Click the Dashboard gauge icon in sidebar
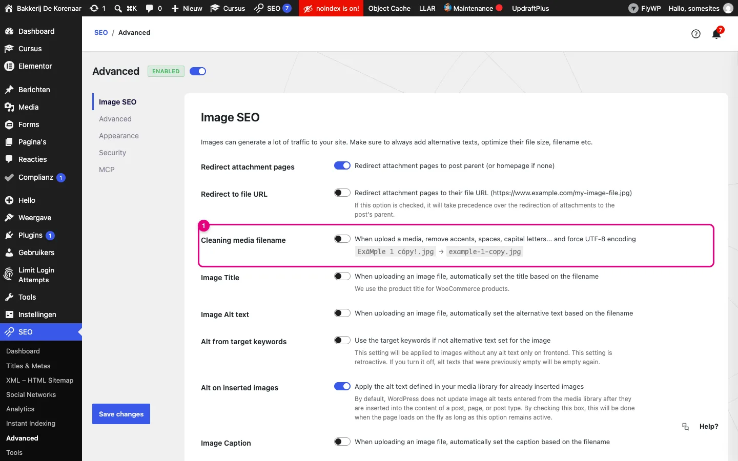 [9, 31]
